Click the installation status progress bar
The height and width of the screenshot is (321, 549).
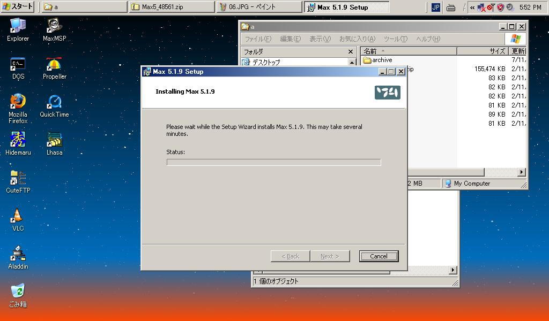click(273, 162)
